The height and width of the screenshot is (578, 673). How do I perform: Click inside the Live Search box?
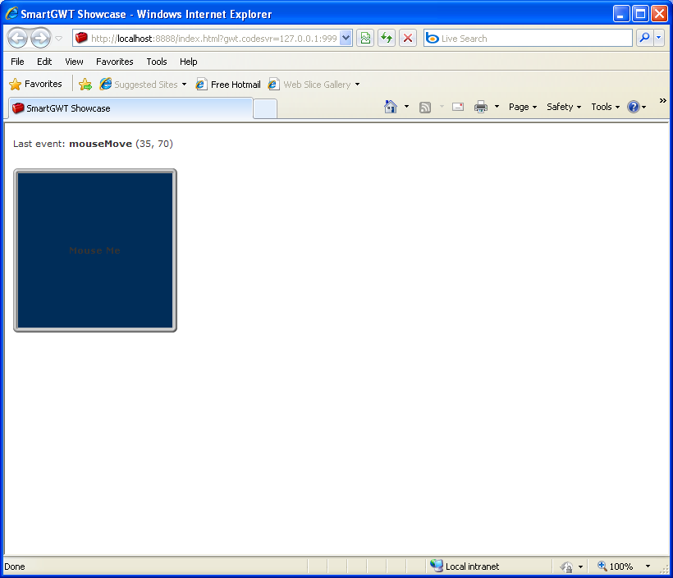coord(528,39)
